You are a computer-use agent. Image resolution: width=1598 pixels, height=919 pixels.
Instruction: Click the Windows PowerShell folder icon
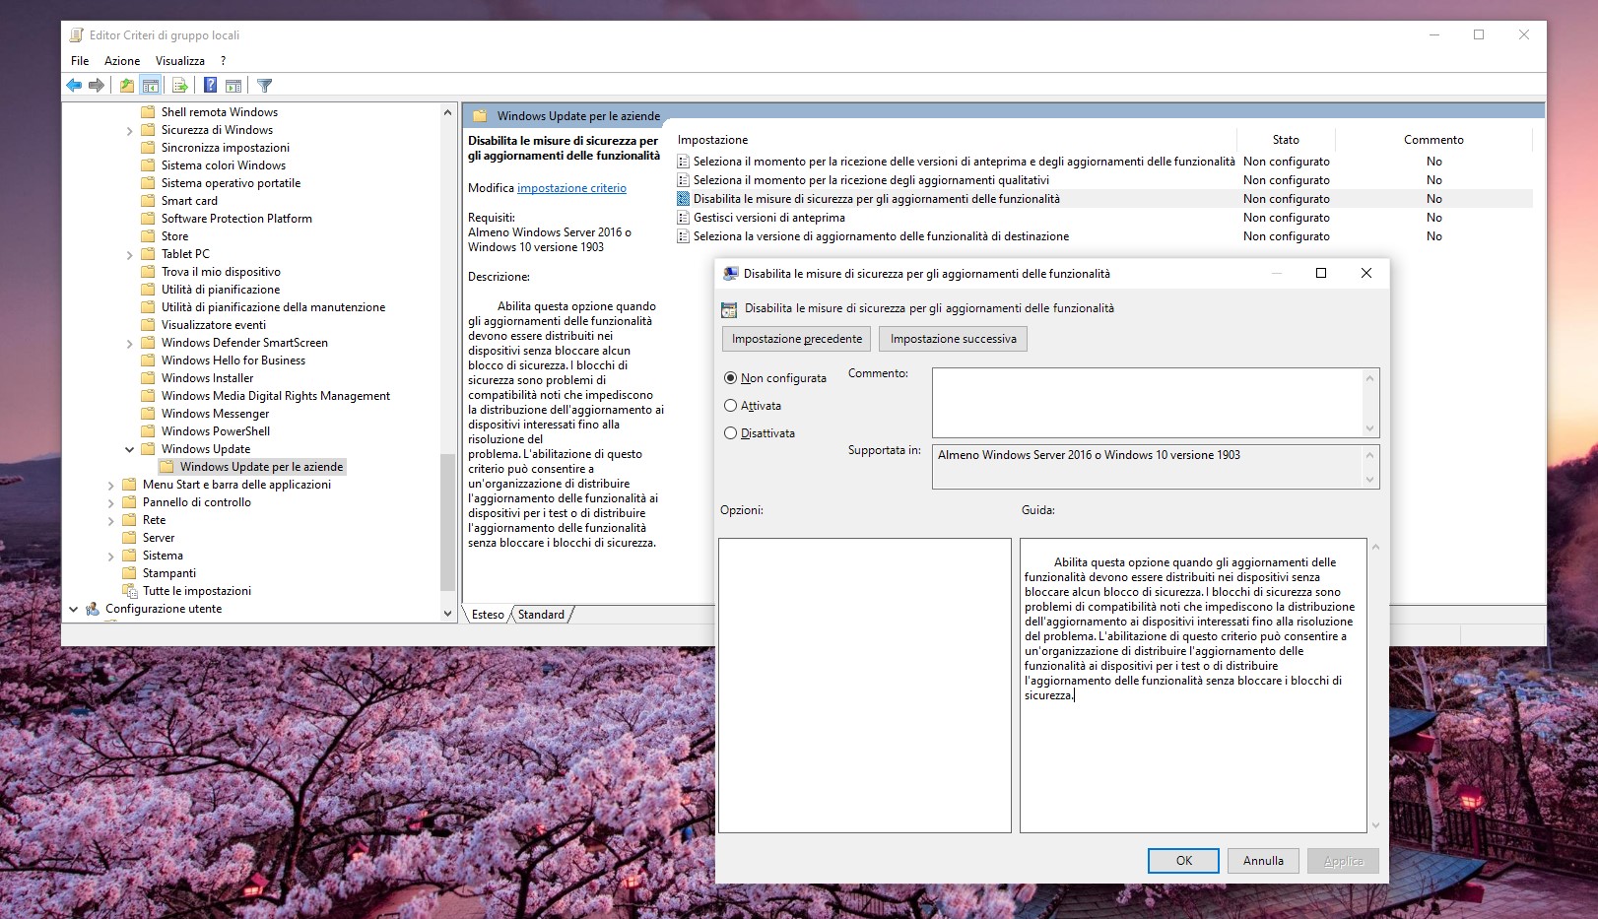[x=149, y=431]
